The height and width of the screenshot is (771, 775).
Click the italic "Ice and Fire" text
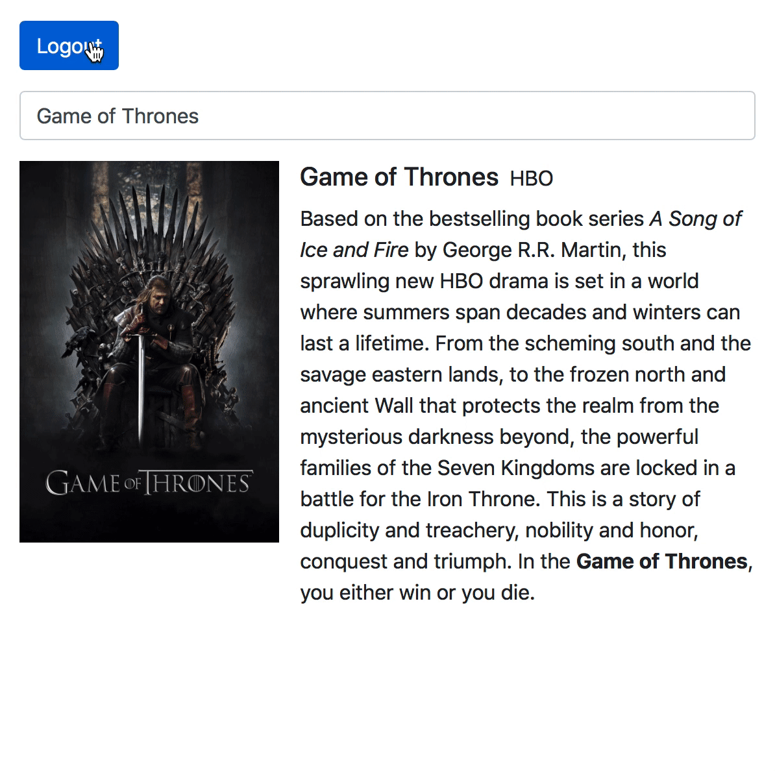tap(354, 250)
